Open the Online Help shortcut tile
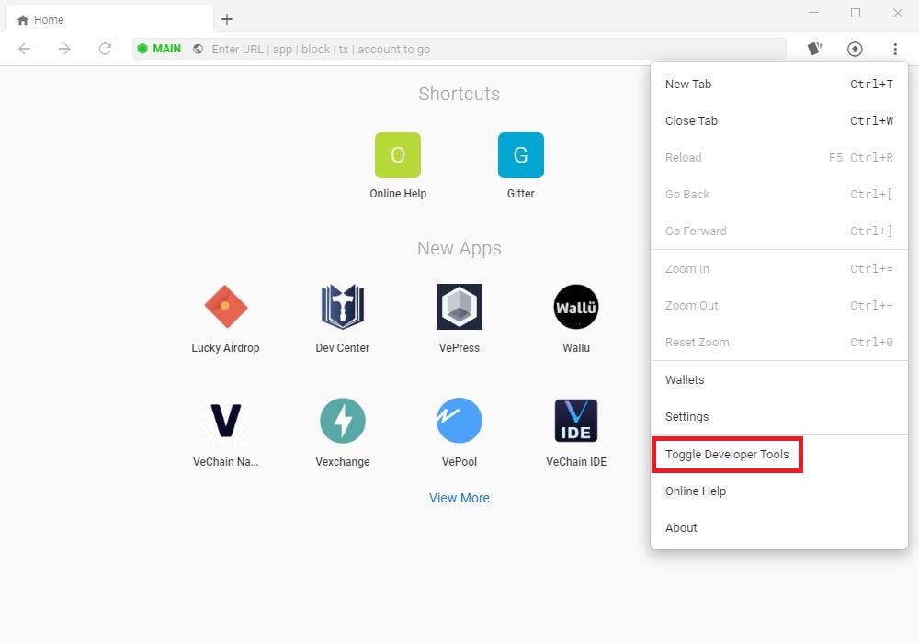This screenshot has width=919, height=643. point(397,155)
